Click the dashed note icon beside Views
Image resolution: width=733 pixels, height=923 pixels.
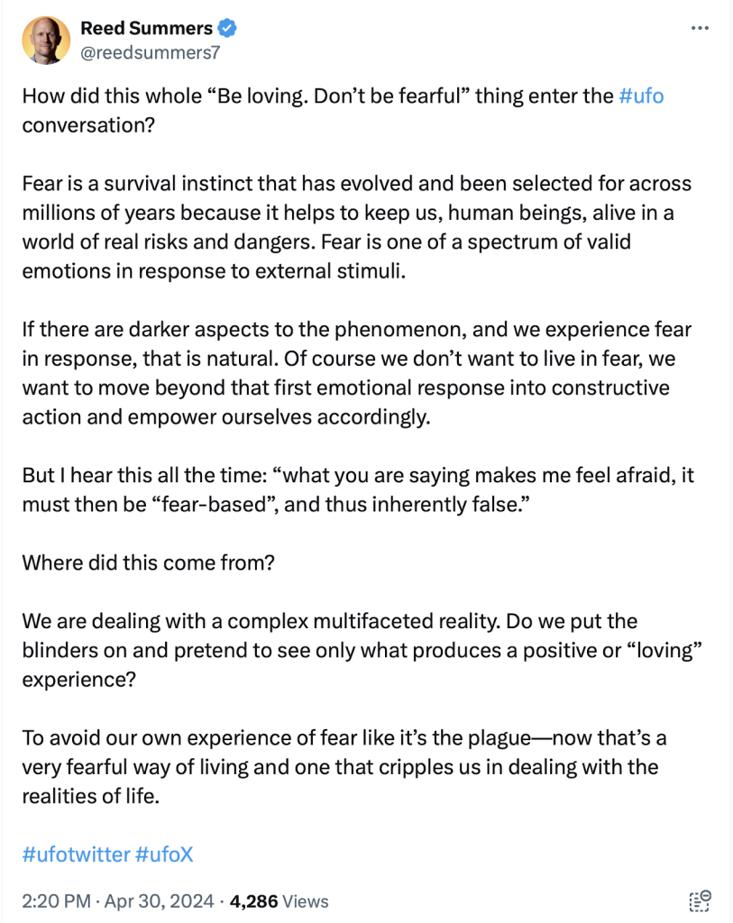tap(700, 900)
